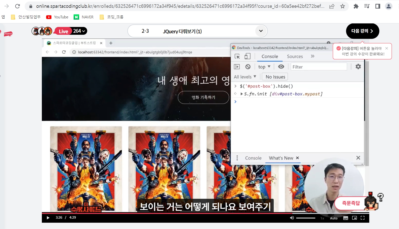Click the forward navigation arrow
The height and width of the screenshot is (229, 399).
7,6
